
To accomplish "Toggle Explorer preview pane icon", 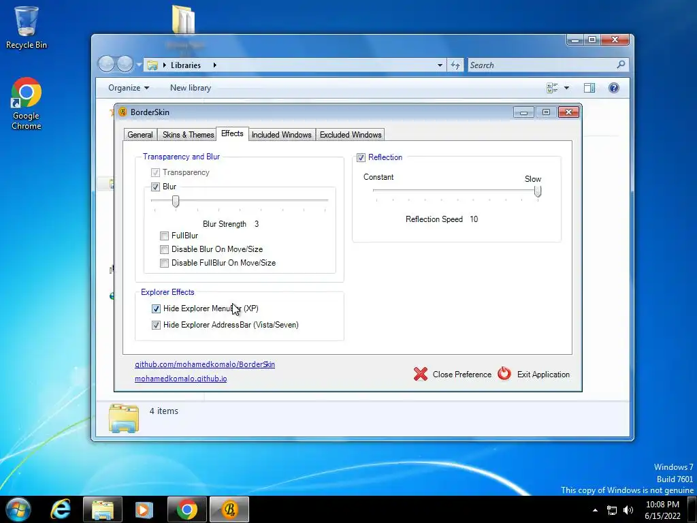I will pyautogui.click(x=589, y=88).
